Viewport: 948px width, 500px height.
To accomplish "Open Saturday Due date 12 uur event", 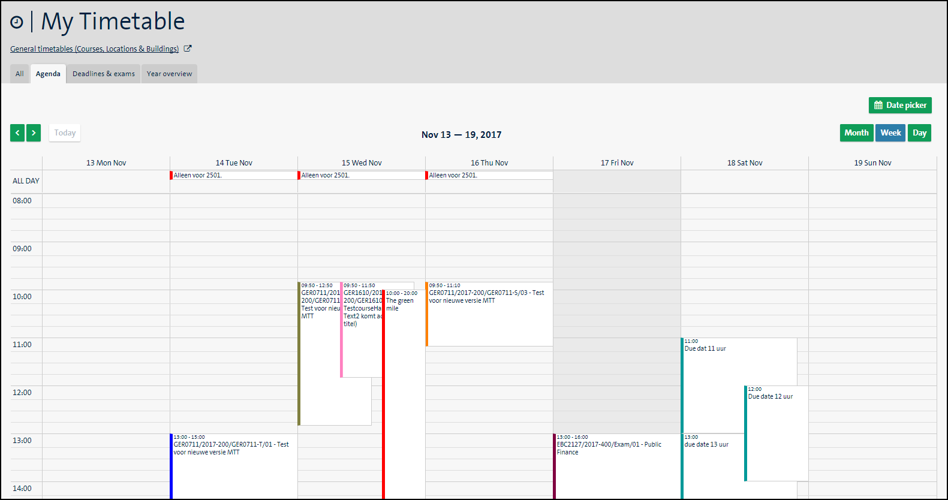I will (x=777, y=433).
